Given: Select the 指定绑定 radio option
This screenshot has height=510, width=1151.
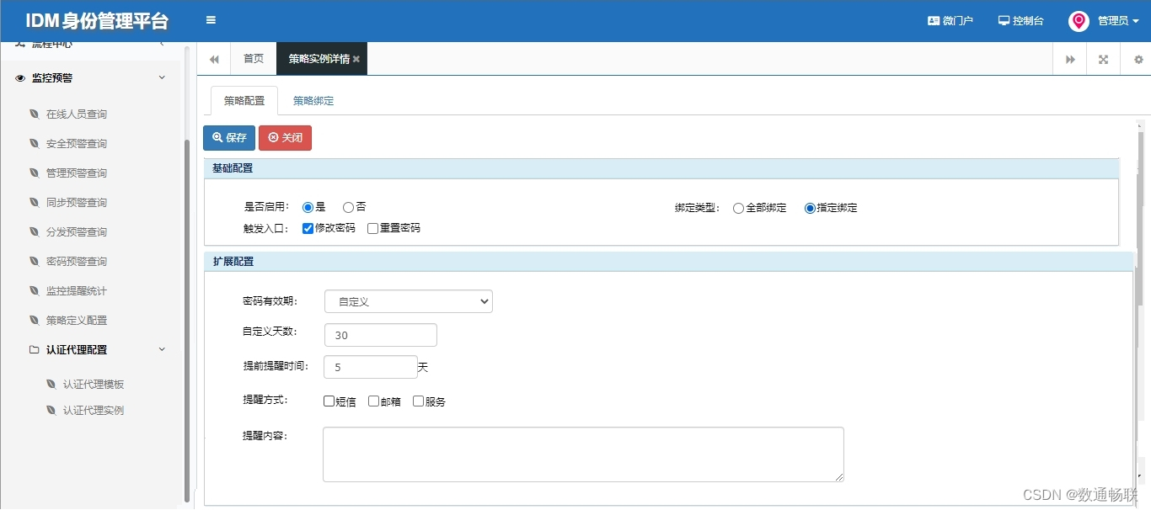Looking at the screenshot, I should (810, 208).
